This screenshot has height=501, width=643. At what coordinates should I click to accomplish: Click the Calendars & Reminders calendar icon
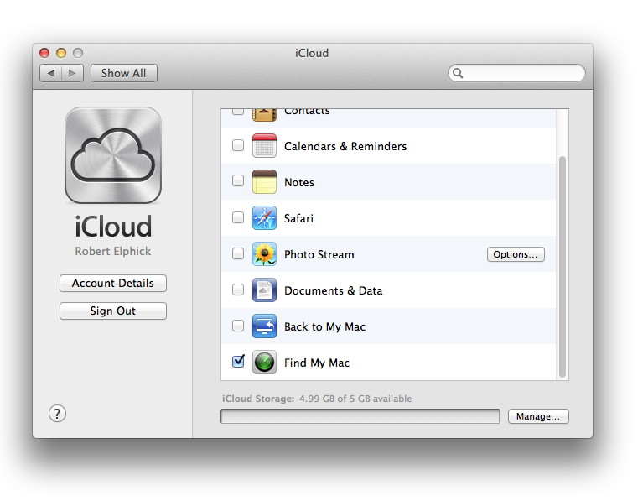pyautogui.click(x=264, y=146)
